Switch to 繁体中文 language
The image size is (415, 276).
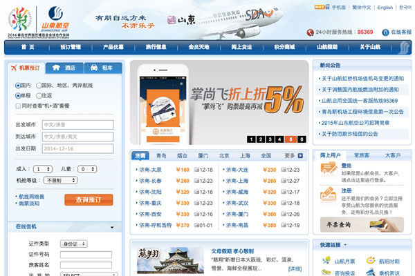pos(362,8)
